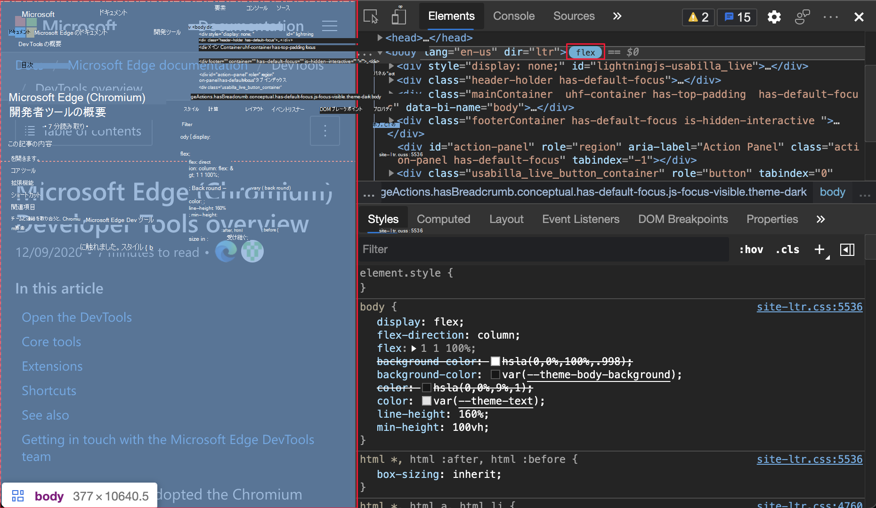Click the Open the DevTools article link

pos(76,317)
